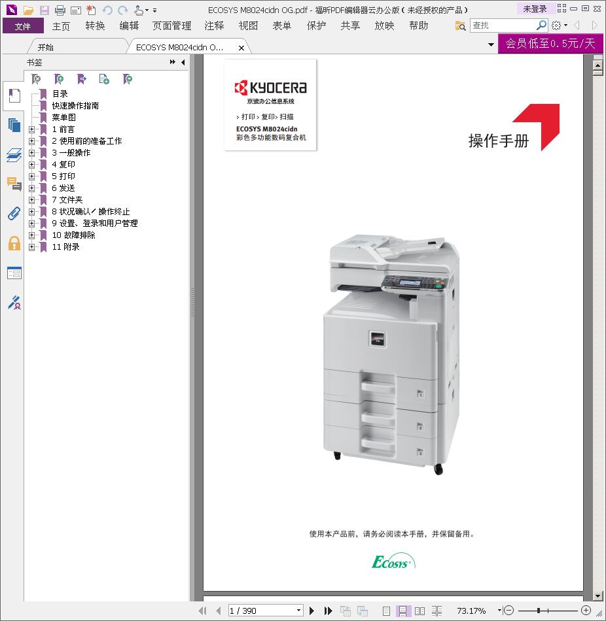Screen dimensions: 606x621
Task: Switch to continuous page view mode
Action: pos(402,611)
